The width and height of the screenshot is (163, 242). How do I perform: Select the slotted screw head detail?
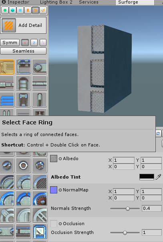(x=7, y=165)
